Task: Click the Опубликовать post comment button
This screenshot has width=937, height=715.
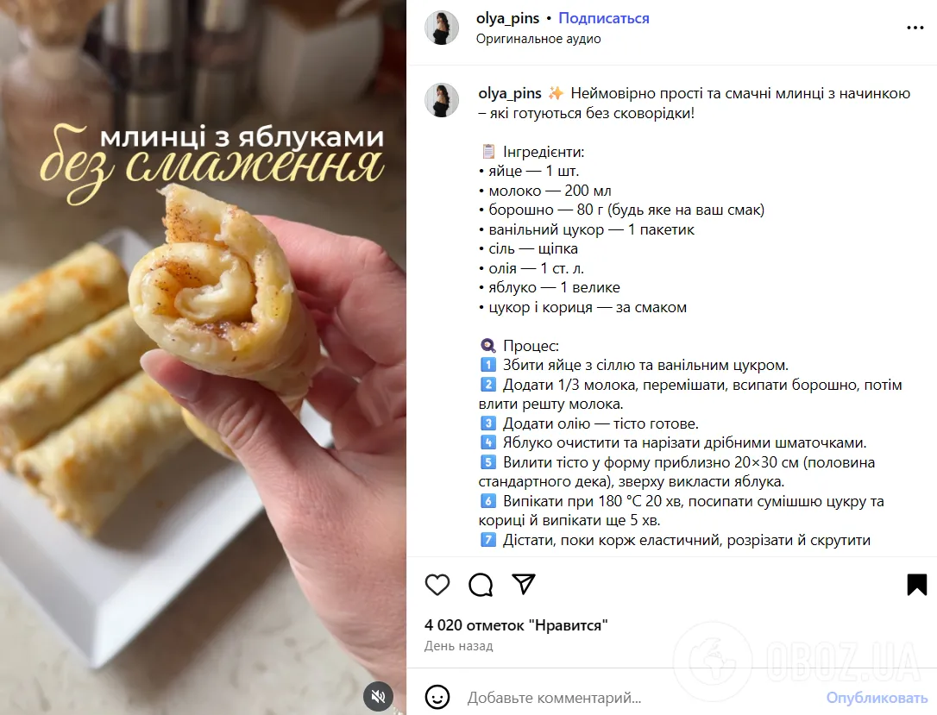Action: pos(877,698)
